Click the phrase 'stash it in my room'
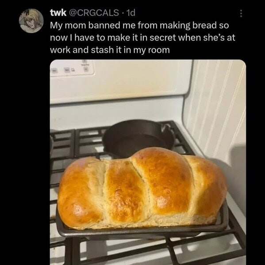 (x=131, y=50)
